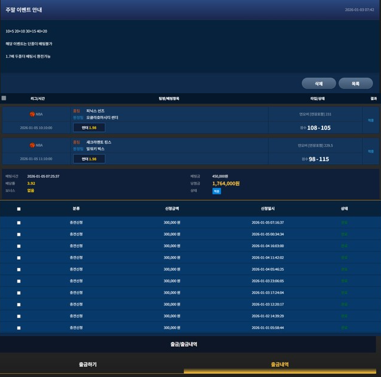Click the 신청일시 column header

pos(268,209)
